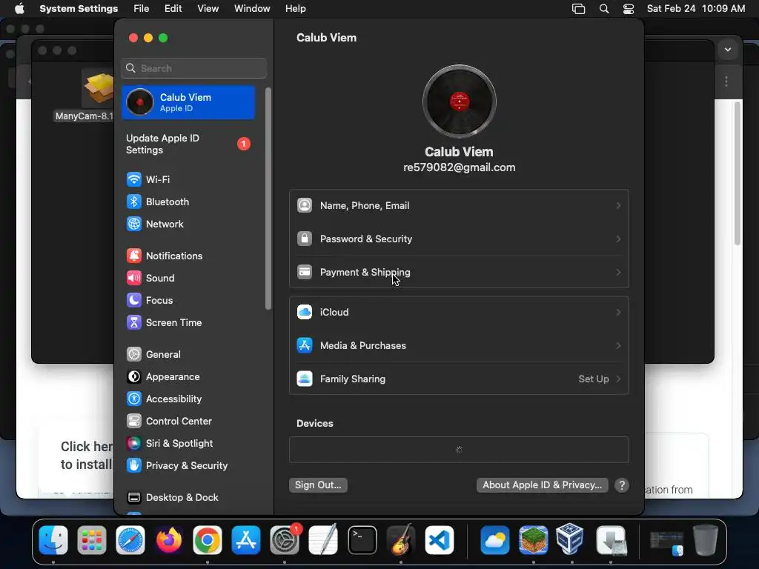This screenshot has height=569, width=759.
Task: Click the Sign Out button
Action: point(318,485)
